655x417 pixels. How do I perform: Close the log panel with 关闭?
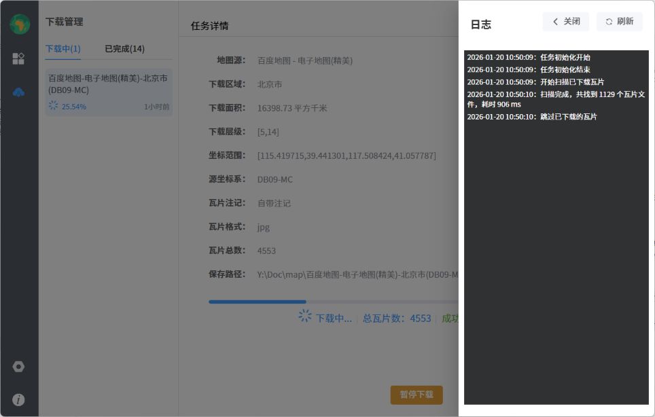click(x=565, y=22)
